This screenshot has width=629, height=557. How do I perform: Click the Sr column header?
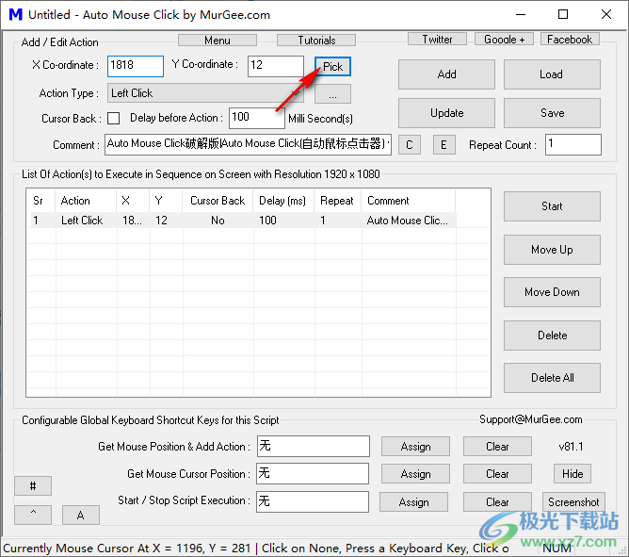point(41,201)
